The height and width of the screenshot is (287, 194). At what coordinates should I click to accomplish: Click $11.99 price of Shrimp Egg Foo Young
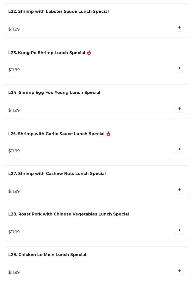click(x=14, y=110)
